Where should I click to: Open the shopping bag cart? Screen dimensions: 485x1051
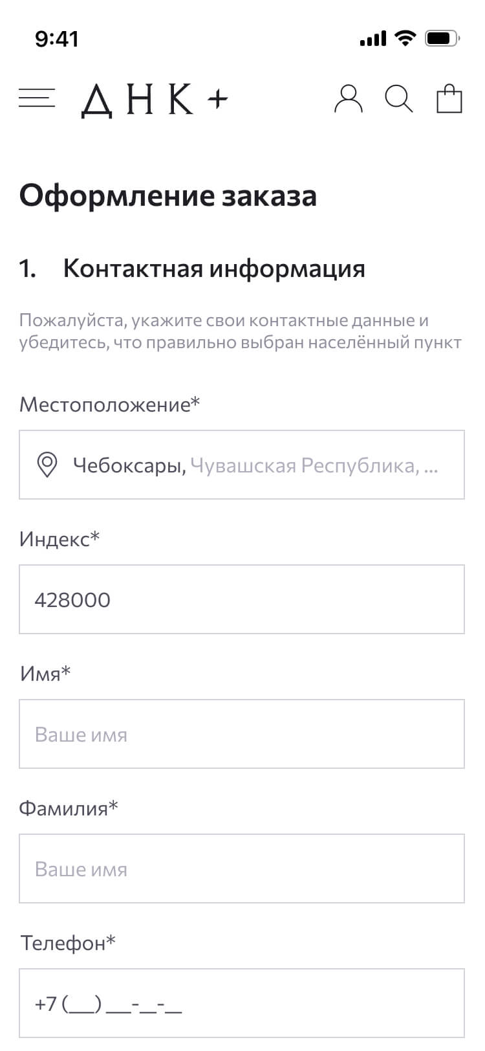point(449,100)
